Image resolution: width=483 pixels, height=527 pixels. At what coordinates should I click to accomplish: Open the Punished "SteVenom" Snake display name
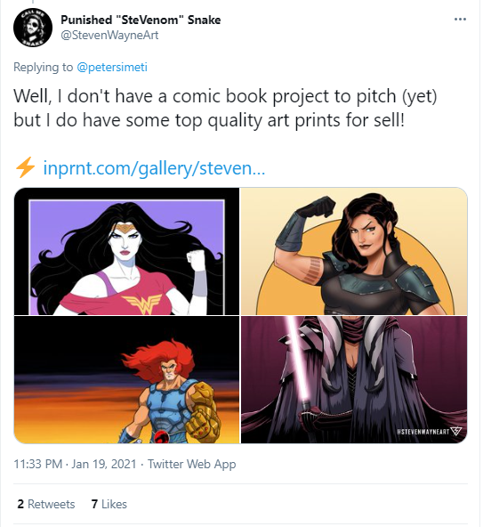pos(141,20)
